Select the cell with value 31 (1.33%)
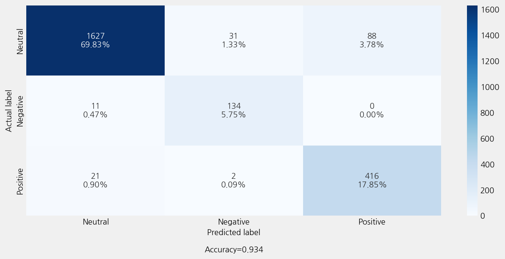This screenshot has height=259, width=505. click(x=233, y=40)
